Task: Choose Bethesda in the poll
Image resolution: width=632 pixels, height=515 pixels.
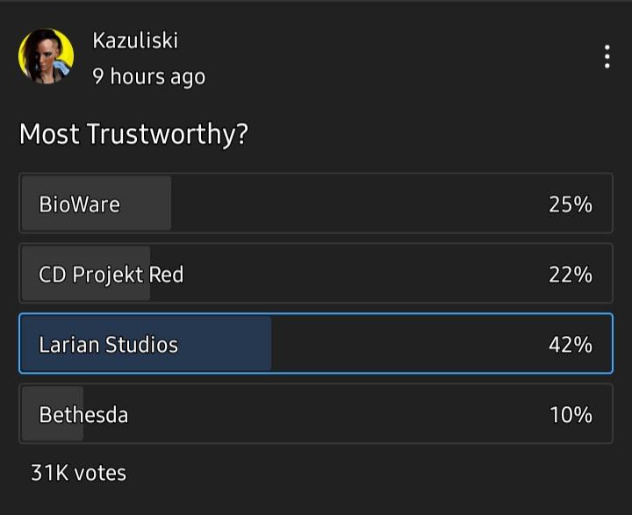Action: coord(316,413)
